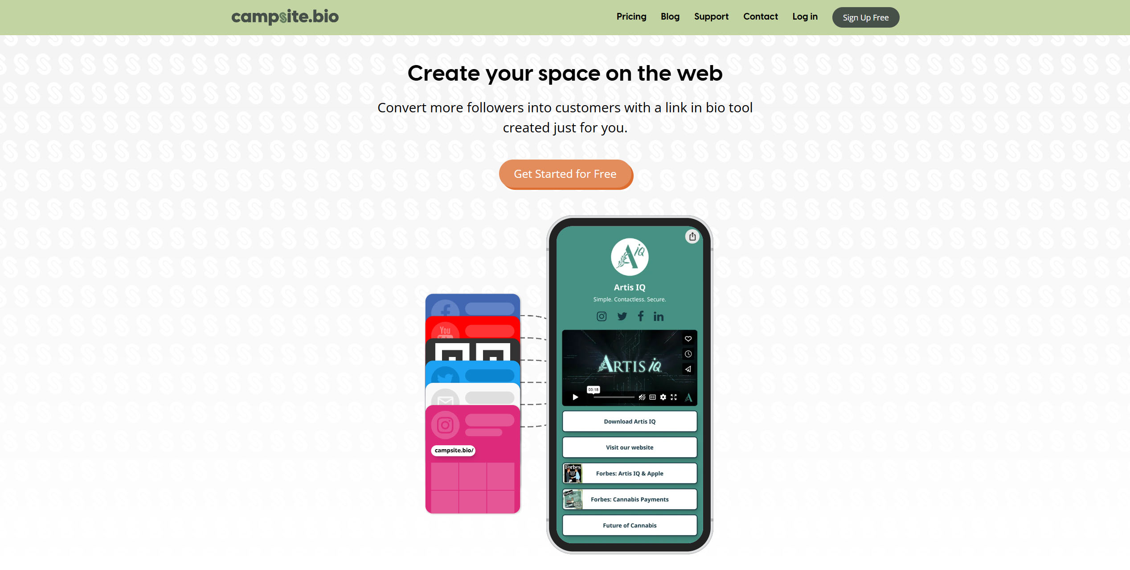Click the Sign Up Free button
This screenshot has width=1130, height=570.
[866, 17]
